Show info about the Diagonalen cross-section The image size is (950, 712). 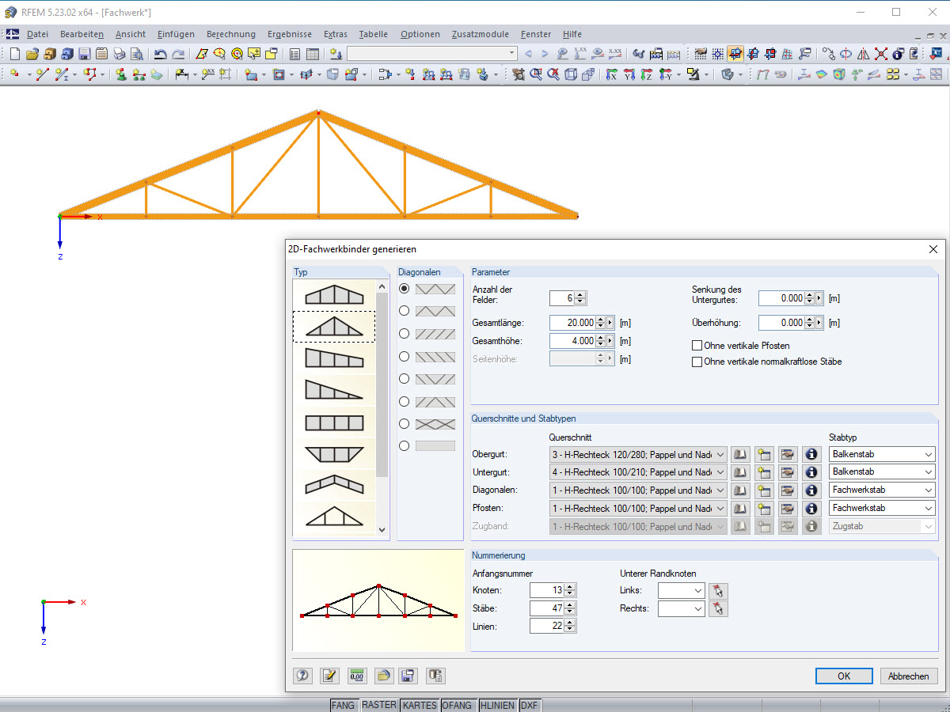tap(811, 490)
